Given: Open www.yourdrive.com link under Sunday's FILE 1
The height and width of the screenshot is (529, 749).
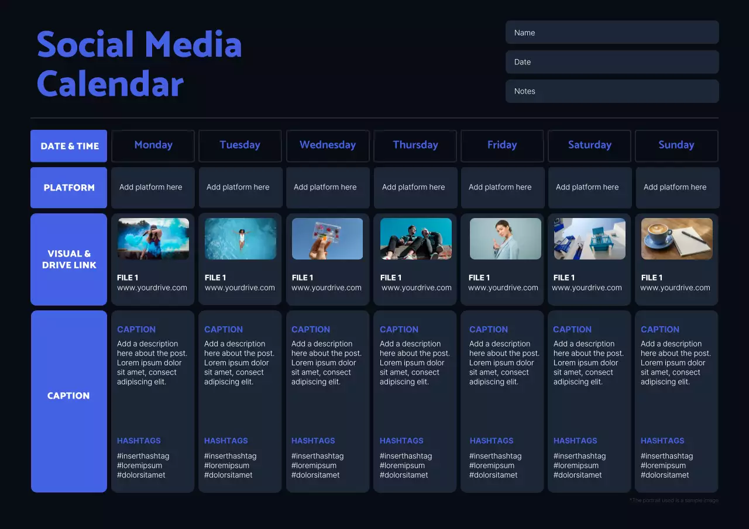Looking at the screenshot, I should click(x=676, y=288).
